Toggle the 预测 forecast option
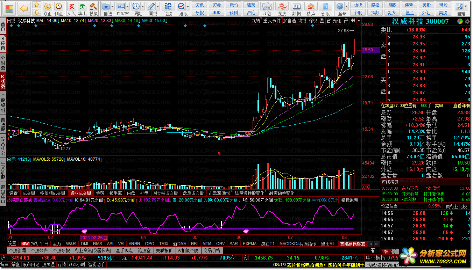Image resolution: width=473 pixels, height=270 pixels. tap(337, 21)
